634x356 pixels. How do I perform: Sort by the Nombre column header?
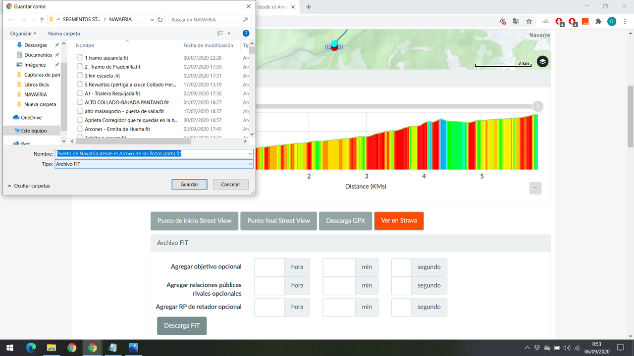(x=85, y=45)
